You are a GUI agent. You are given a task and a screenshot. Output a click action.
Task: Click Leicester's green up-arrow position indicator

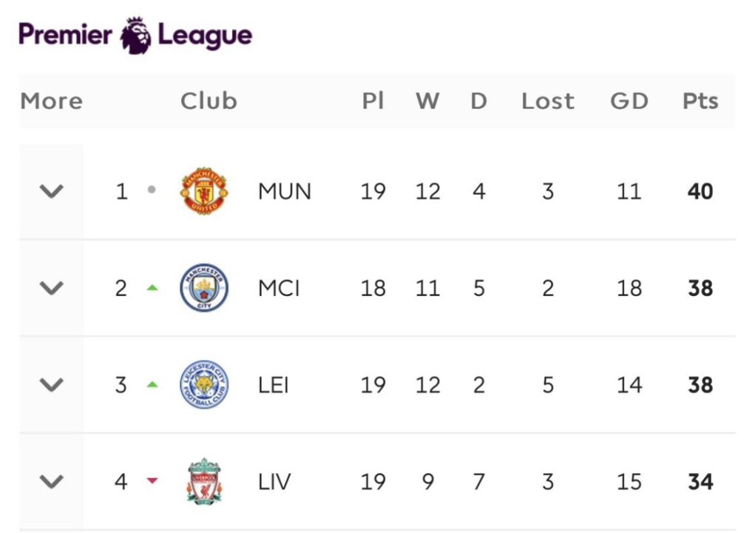click(152, 384)
